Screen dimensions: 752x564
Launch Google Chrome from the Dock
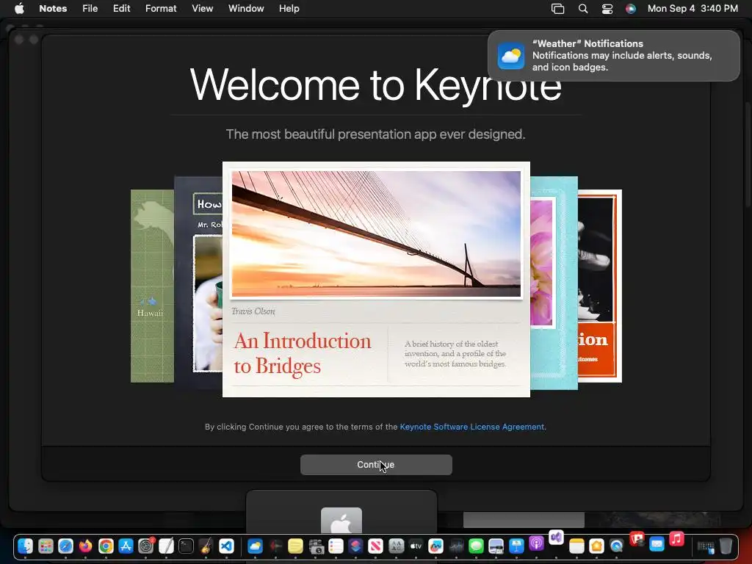106,546
